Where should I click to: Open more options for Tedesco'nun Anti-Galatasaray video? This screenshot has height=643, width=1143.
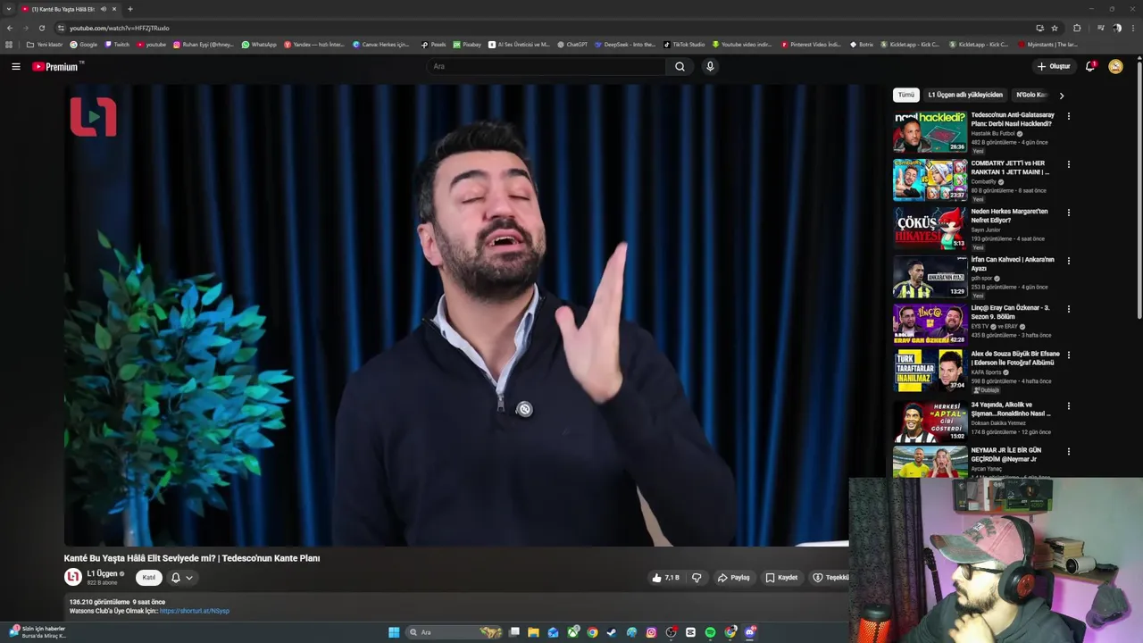pyautogui.click(x=1068, y=116)
